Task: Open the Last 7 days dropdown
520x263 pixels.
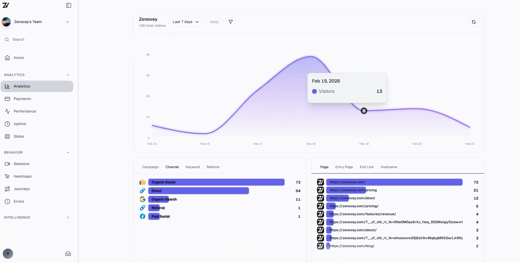Action: pyautogui.click(x=186, y=22)
